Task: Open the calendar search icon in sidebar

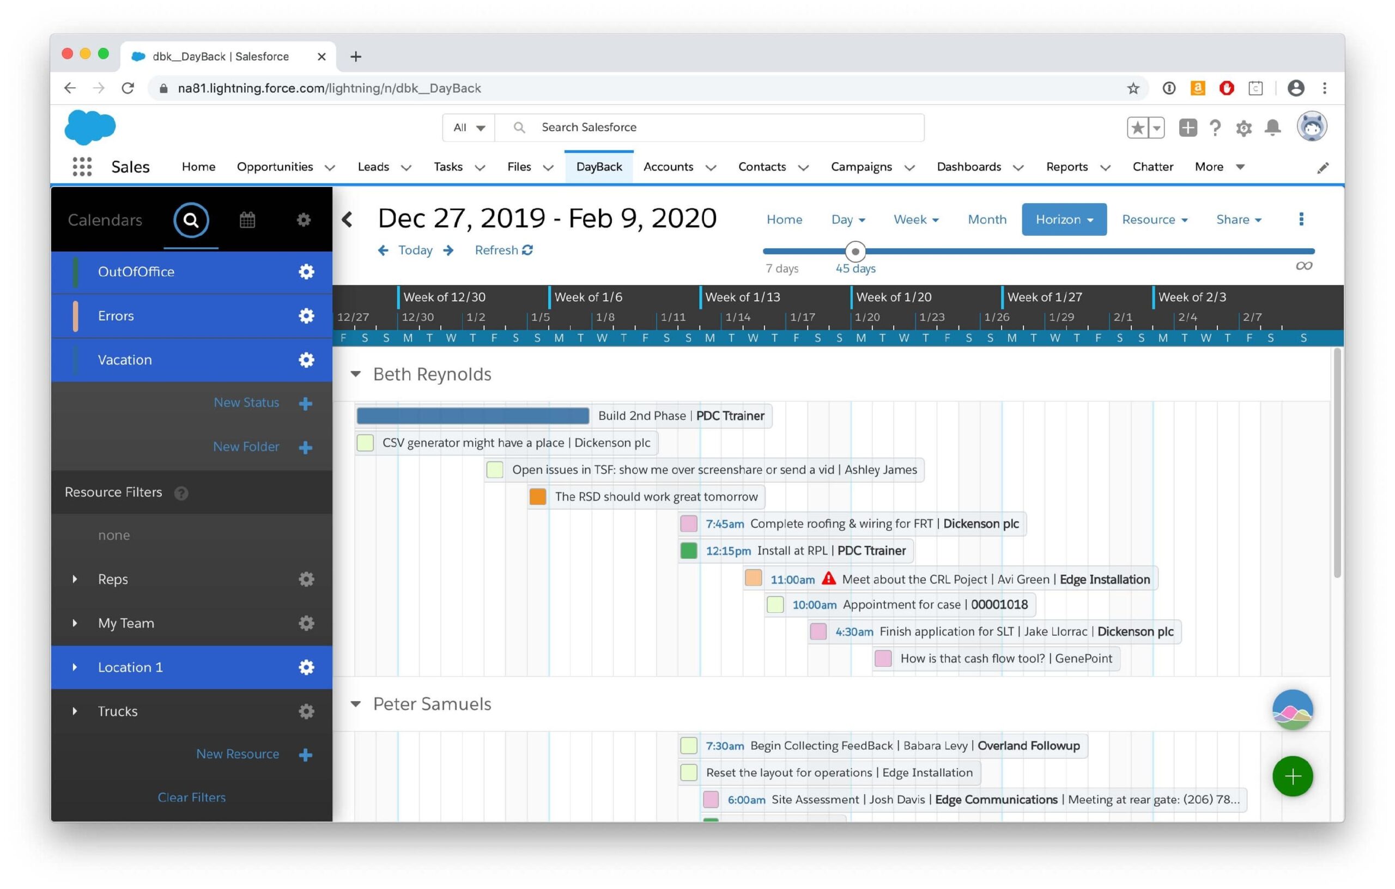Action: tap(191, 220)
